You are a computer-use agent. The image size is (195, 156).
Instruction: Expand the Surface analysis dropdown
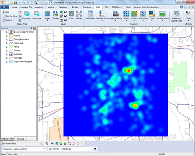coord(134,21)
